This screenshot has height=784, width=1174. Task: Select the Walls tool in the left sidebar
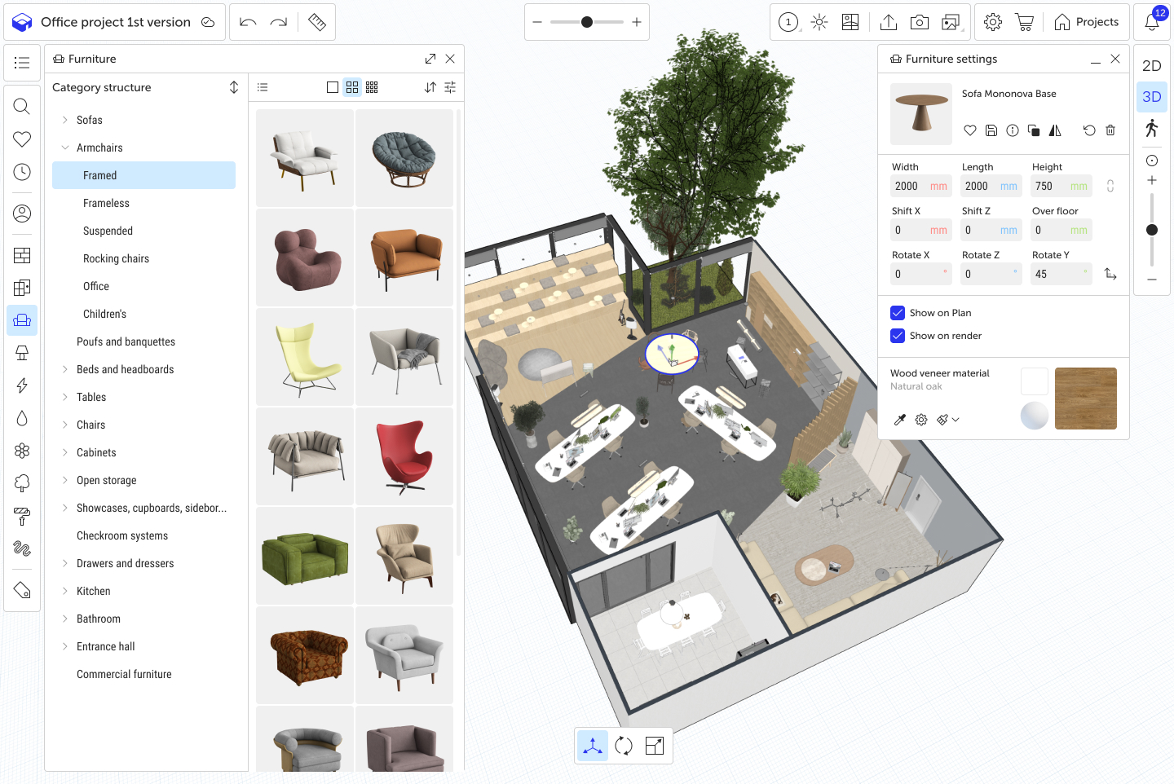point(22,255)
